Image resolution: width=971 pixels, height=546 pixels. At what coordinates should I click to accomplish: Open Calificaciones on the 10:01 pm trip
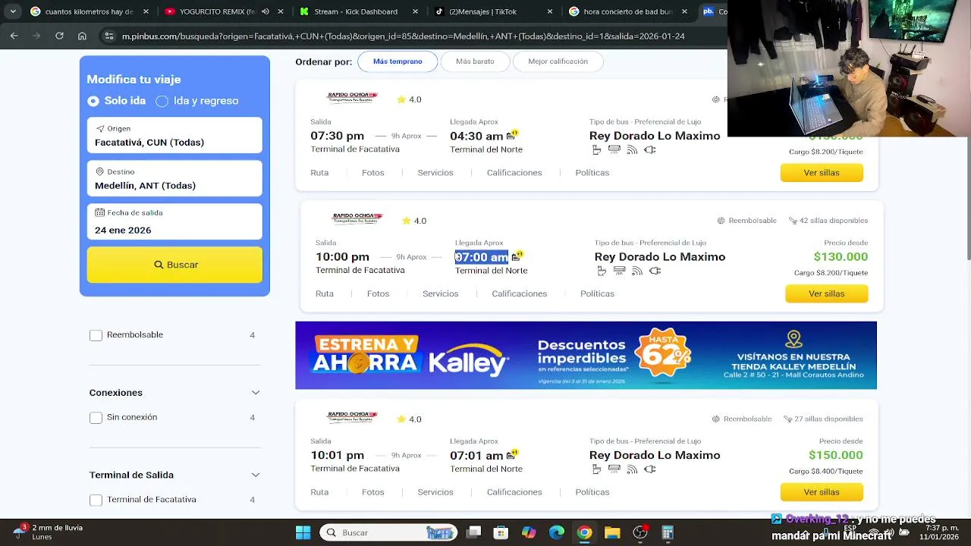[514, 492]
